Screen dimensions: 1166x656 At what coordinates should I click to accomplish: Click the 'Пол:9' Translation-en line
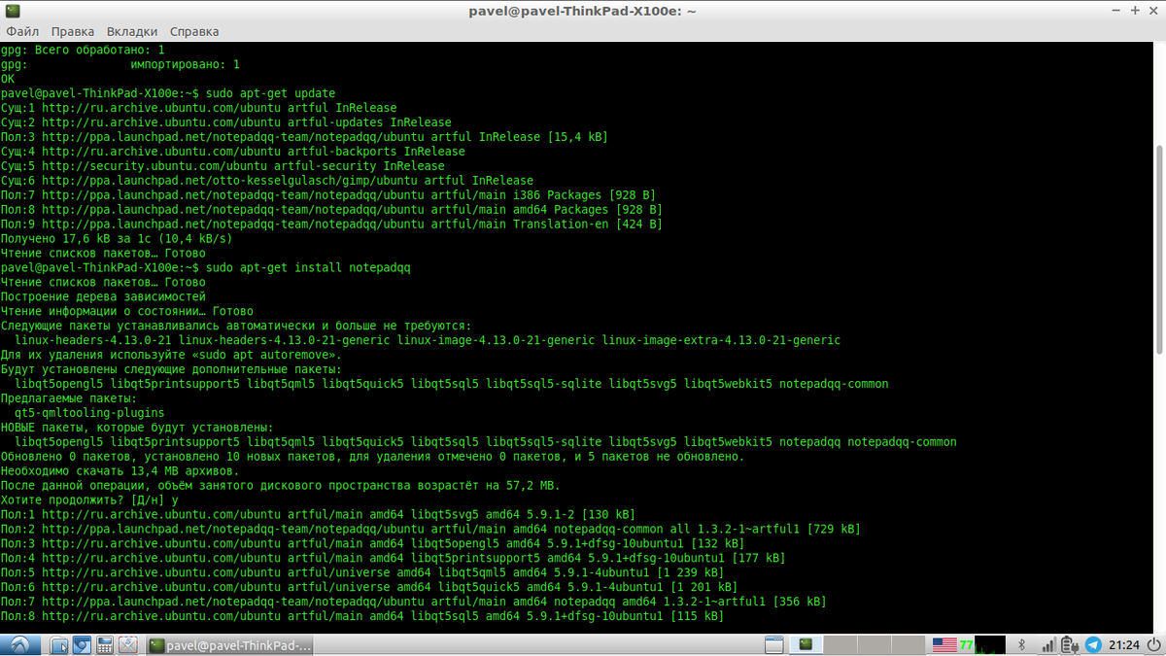pos(331,224)
